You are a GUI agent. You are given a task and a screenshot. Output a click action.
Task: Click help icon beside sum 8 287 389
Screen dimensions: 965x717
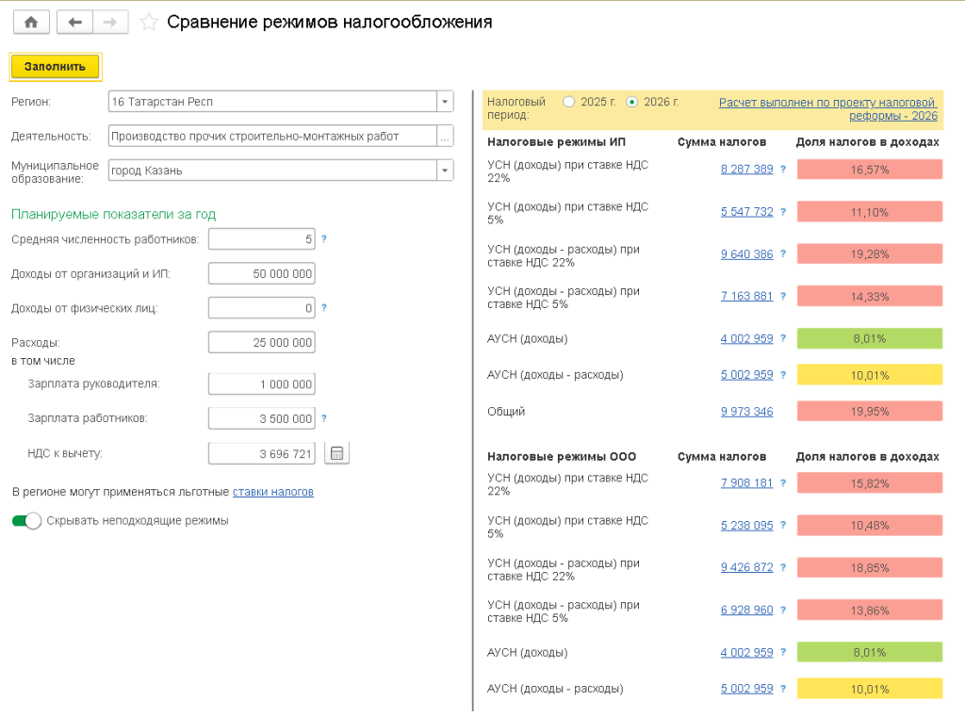point(782,170)
